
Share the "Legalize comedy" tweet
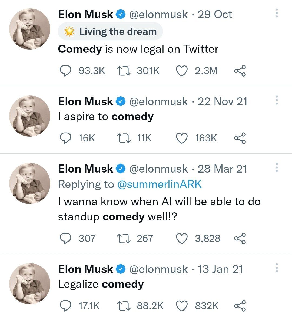(x=240, y=306)
